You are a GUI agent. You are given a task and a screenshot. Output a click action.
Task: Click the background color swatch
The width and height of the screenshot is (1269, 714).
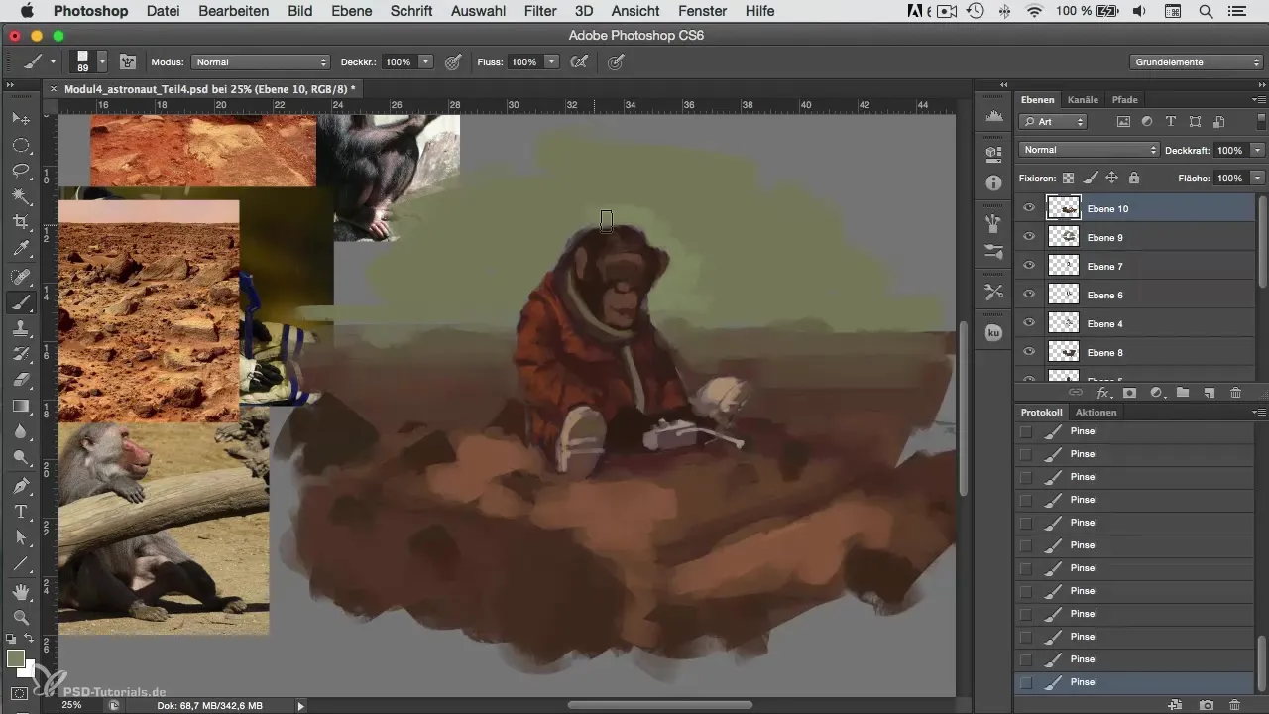coord(28,669)
